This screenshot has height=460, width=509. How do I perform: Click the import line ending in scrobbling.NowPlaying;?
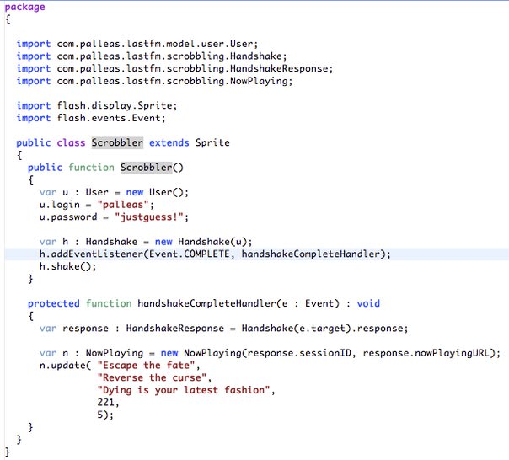point(155,81)
